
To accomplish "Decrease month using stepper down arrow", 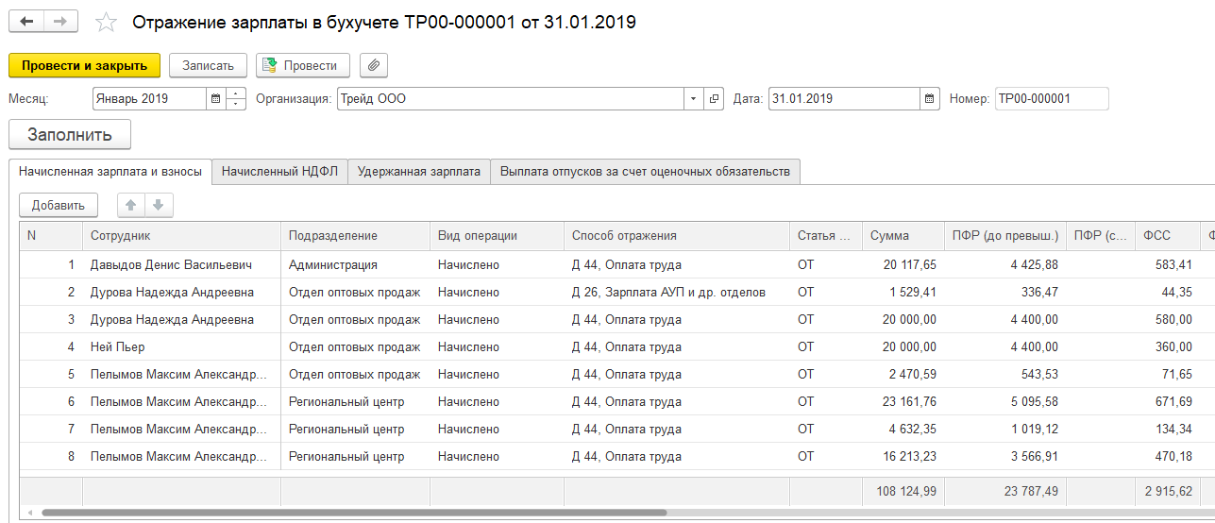I will 236,104.
